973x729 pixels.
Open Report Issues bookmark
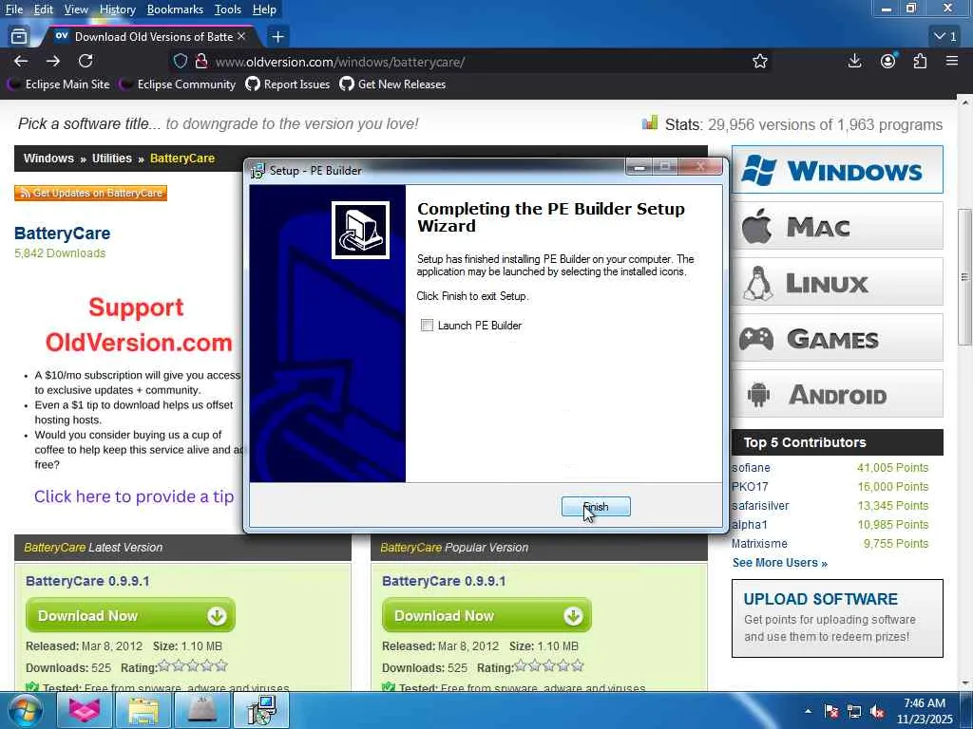(x=288, y=84)
